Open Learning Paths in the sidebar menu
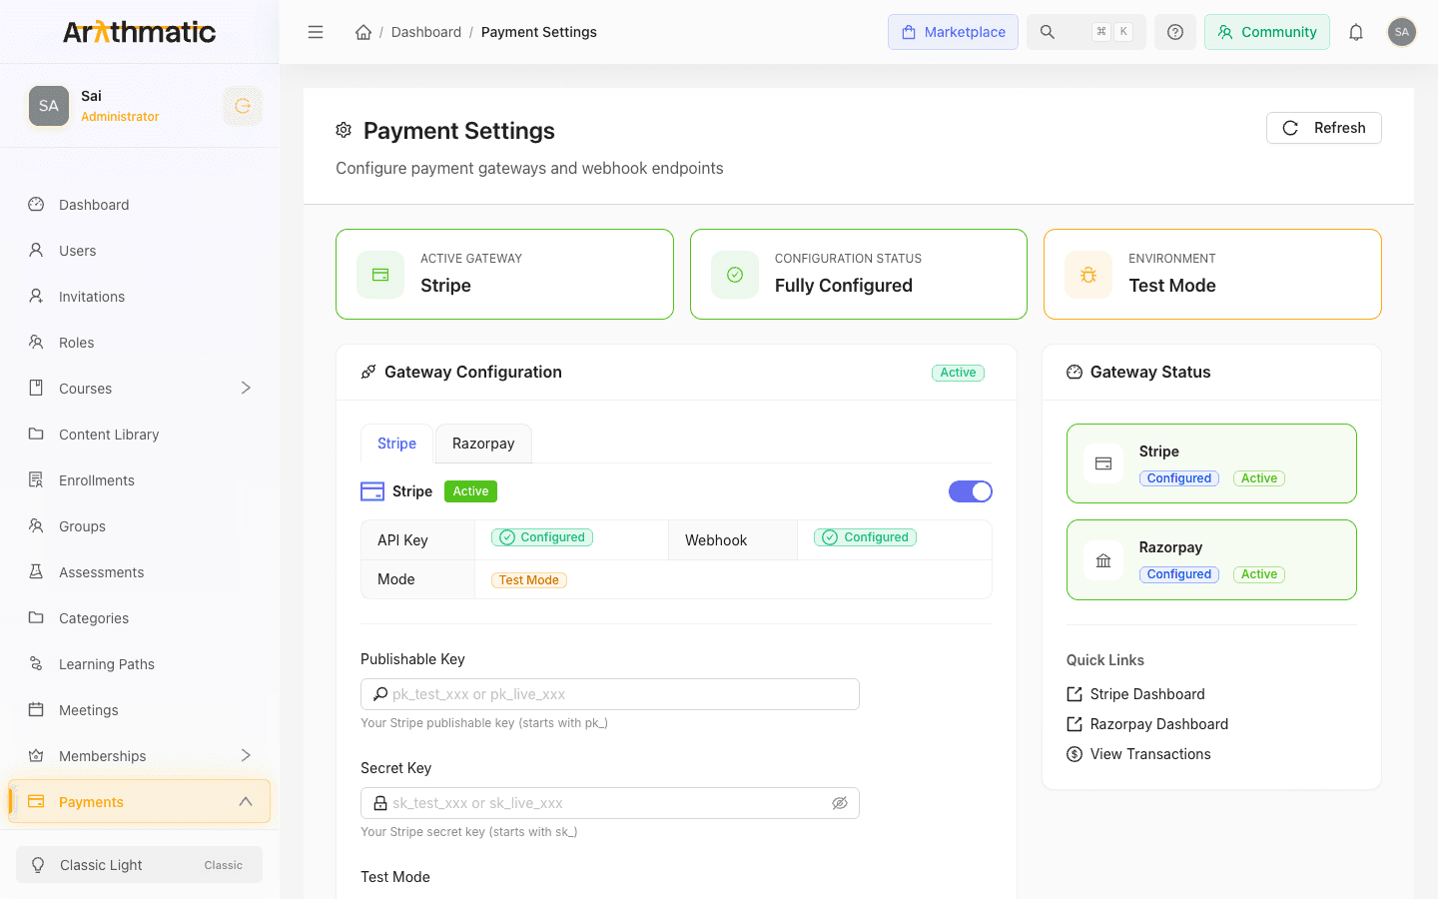This screenshot has height=899, width=1438. (x=139, y=663)
